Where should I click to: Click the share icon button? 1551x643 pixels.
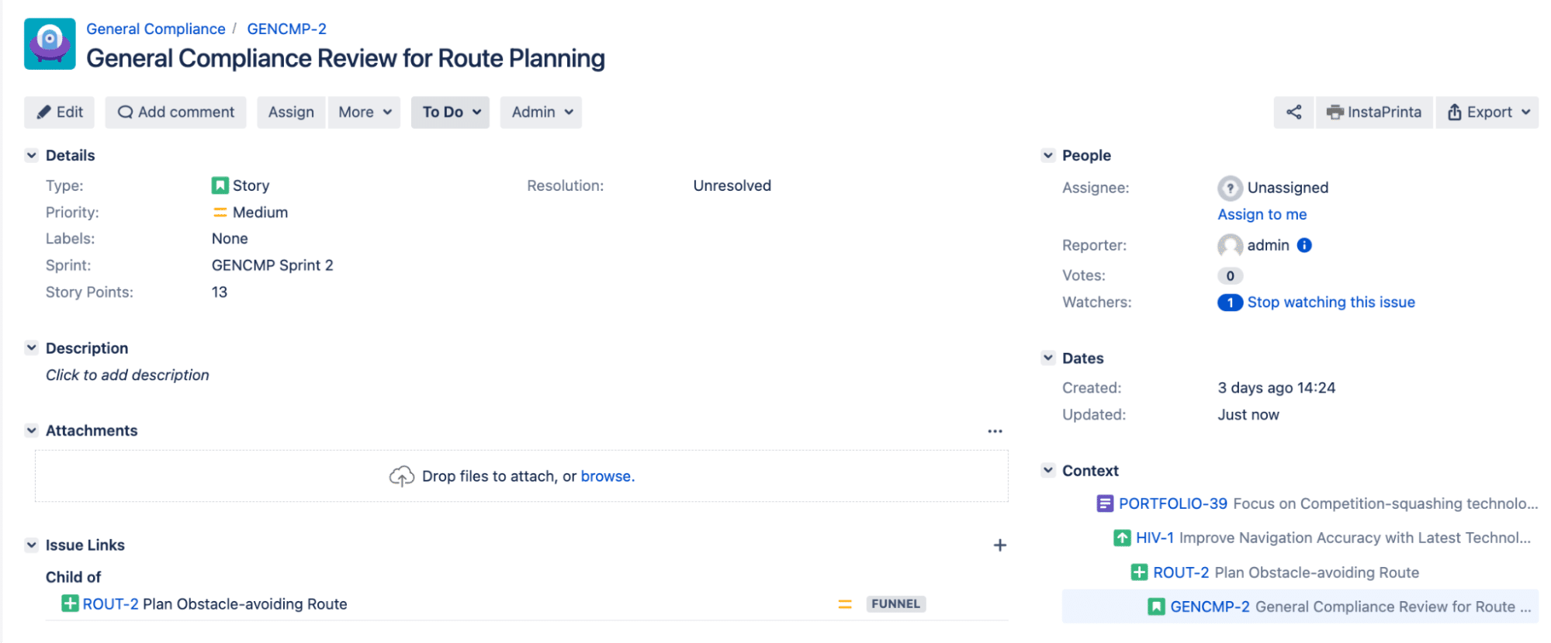click(x=1293, y=112)
